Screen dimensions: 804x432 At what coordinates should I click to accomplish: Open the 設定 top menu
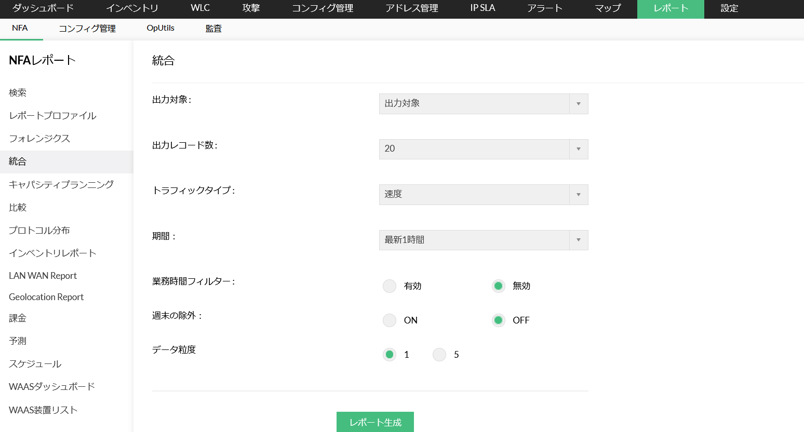tap(729, 8)
